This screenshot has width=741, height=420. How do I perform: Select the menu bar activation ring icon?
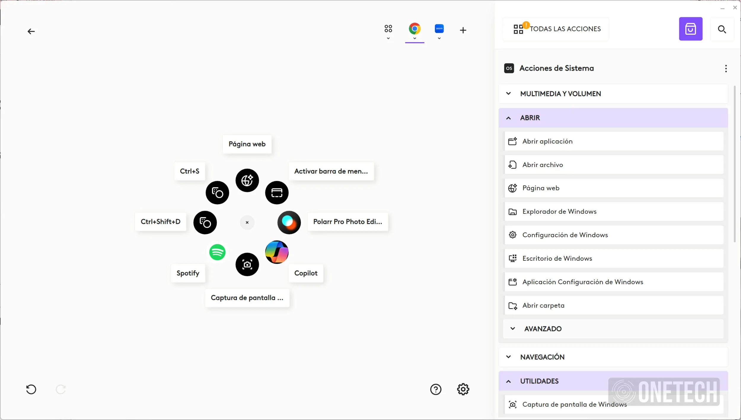277,193
